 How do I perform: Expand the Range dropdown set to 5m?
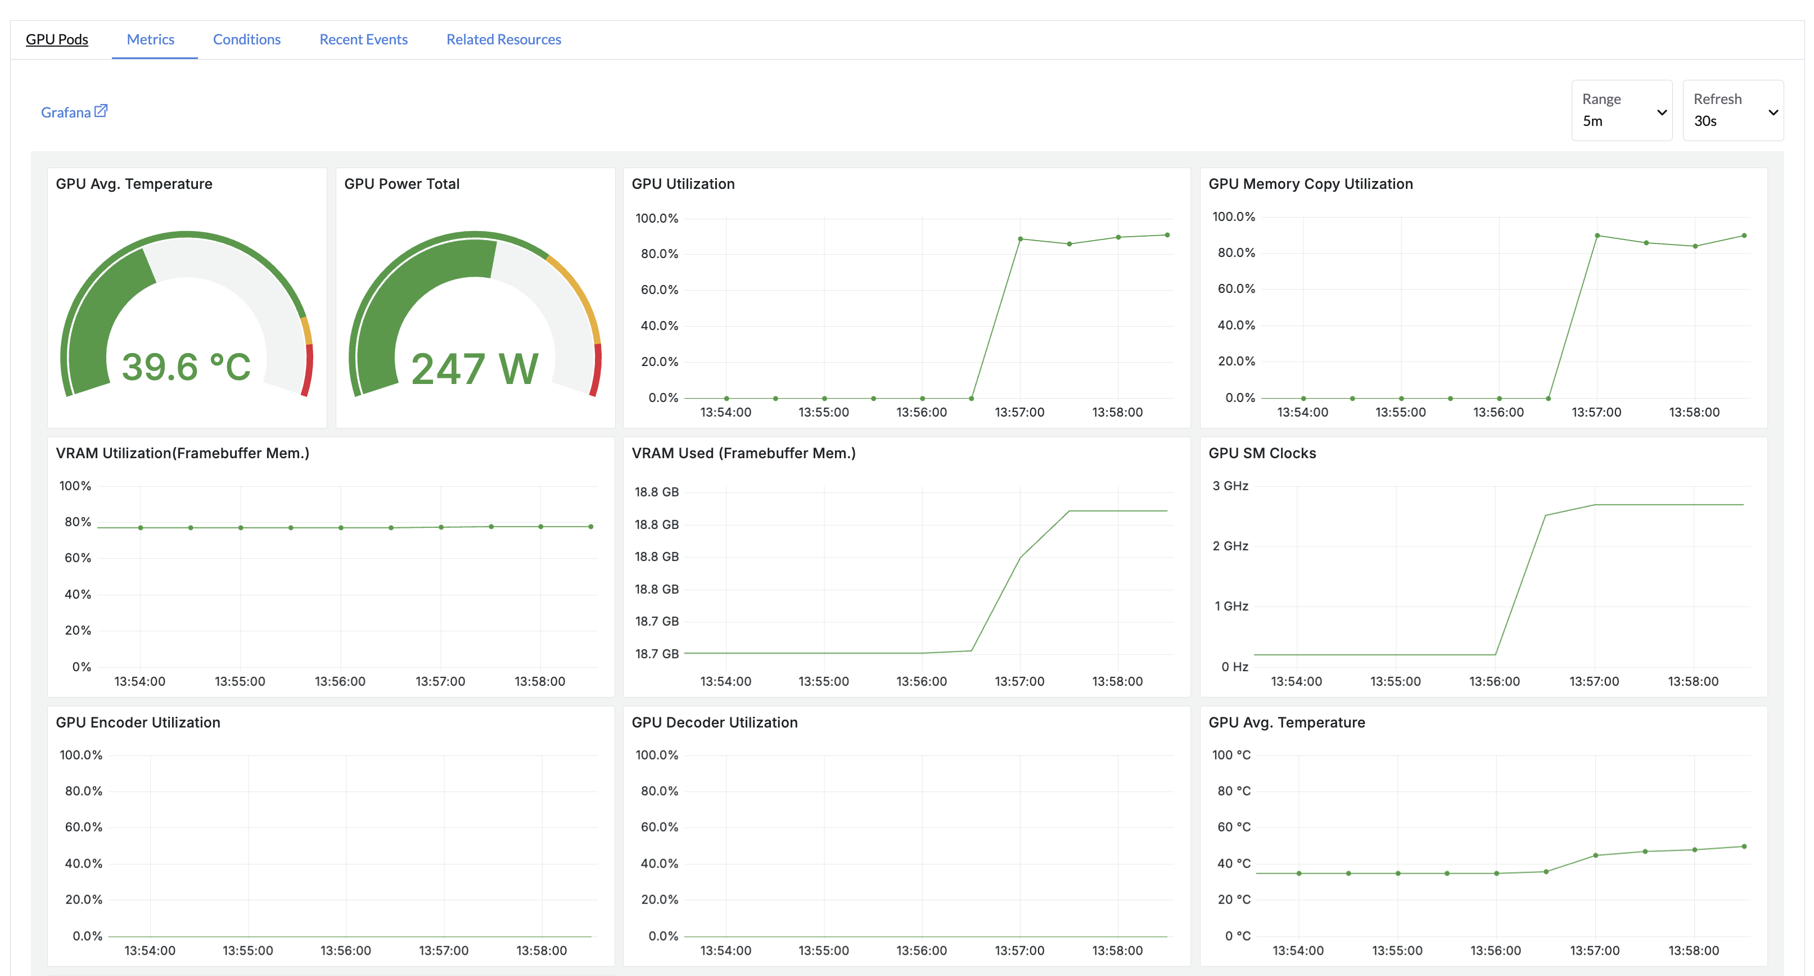pyautogui.click(x=1622, y=111)
